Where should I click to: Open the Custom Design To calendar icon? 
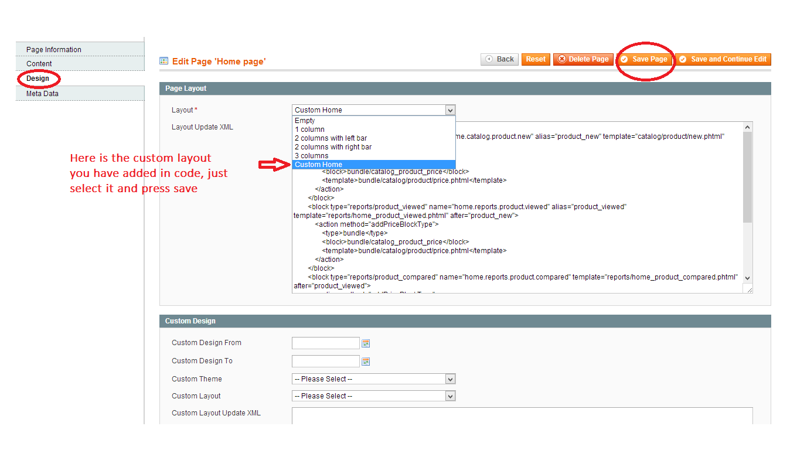coord(366,362)
